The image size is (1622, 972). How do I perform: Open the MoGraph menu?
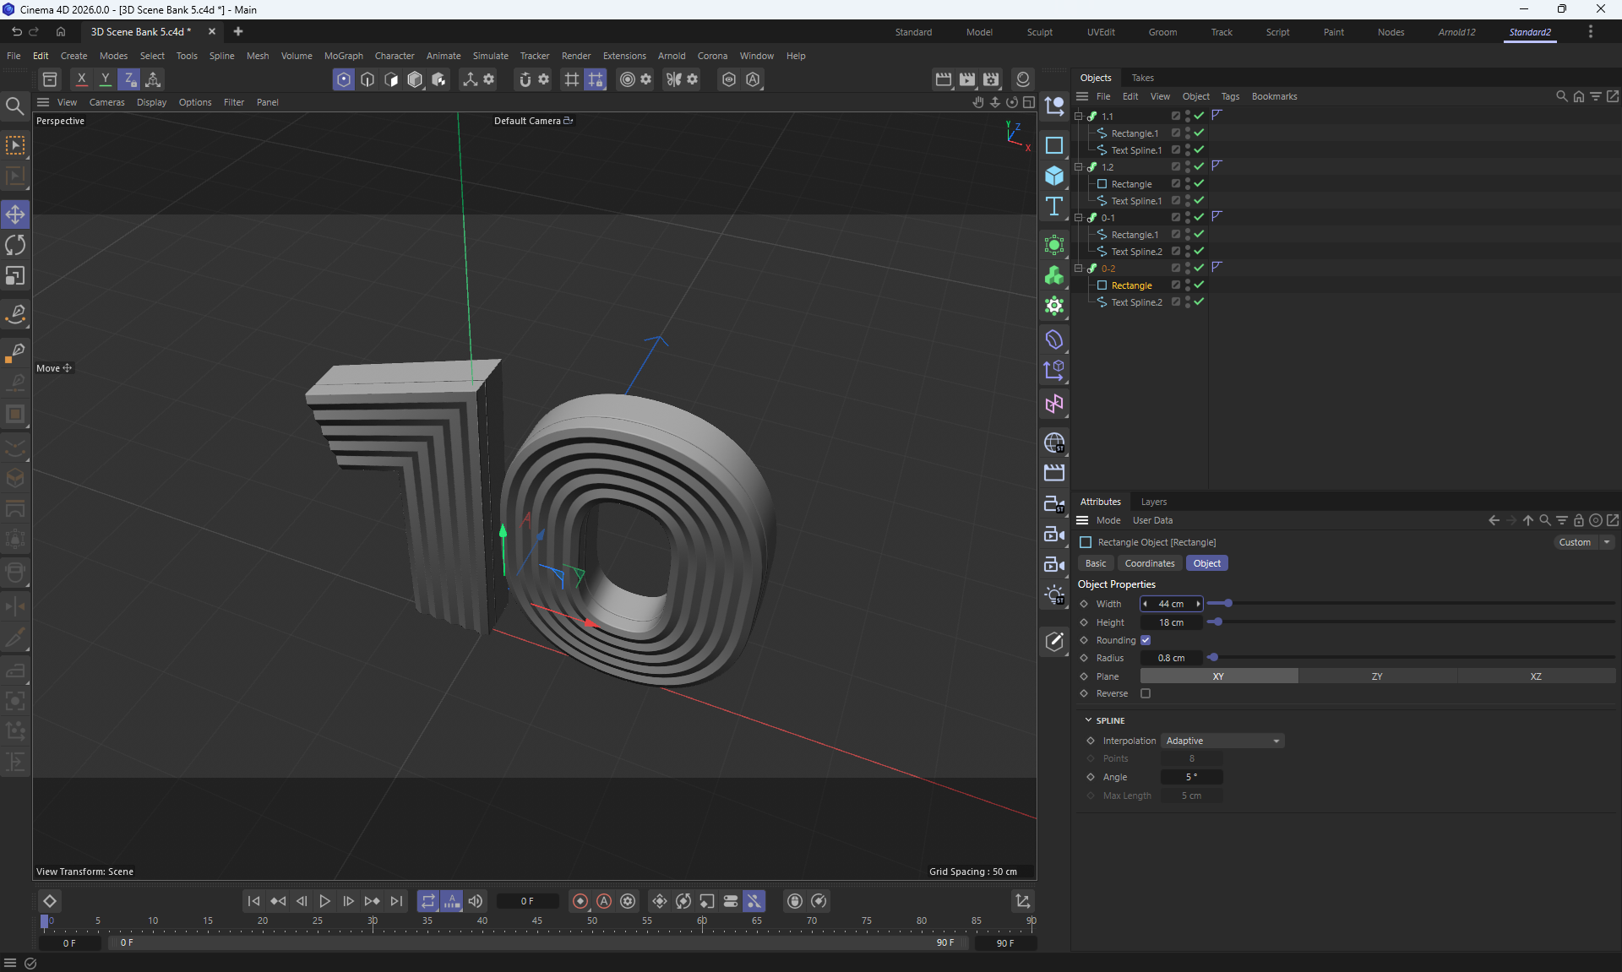point(343,56)
